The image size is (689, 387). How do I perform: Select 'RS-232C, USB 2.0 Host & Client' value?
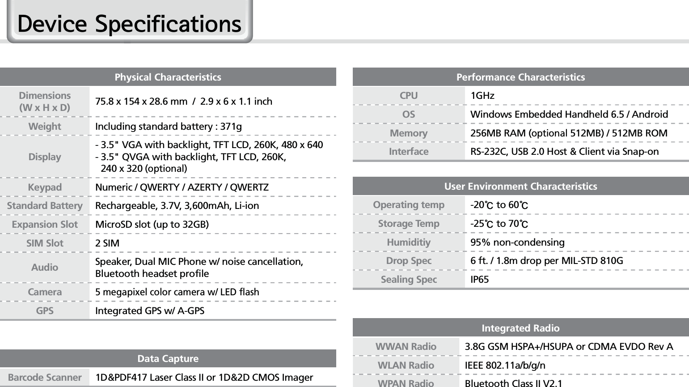pos(565,152)
